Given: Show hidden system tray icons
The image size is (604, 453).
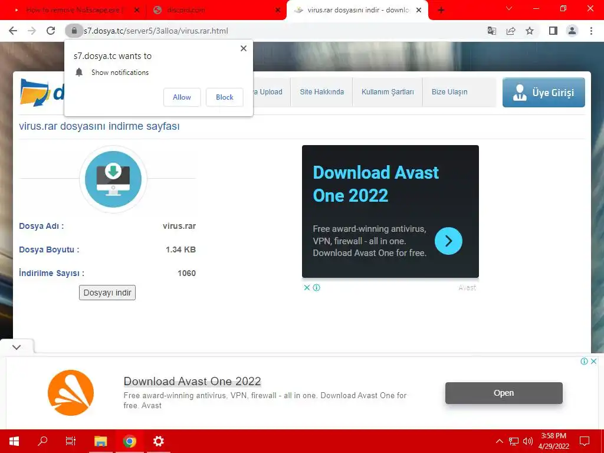Looking at the screenshot, I should tap(499, 441).
